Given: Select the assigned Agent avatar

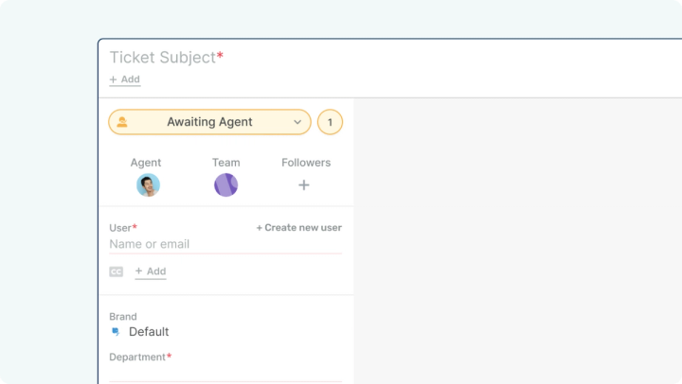Looking at the screenshot, I should (148, 185).
